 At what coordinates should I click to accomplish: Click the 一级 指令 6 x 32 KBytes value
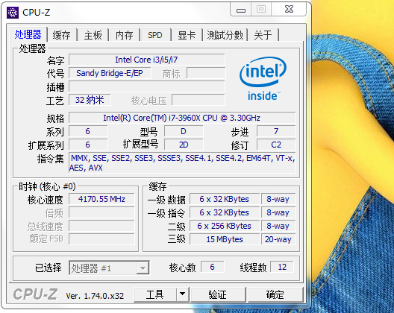(225, 212)
